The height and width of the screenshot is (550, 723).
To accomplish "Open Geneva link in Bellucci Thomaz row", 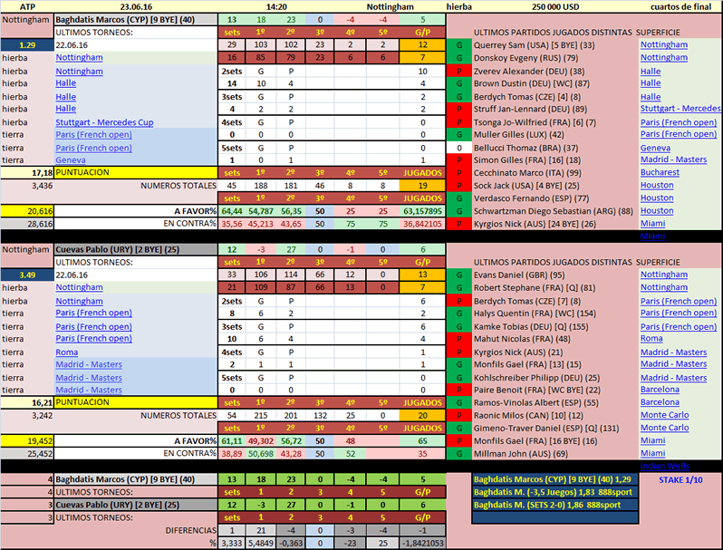I will click(x=655, y=148).
